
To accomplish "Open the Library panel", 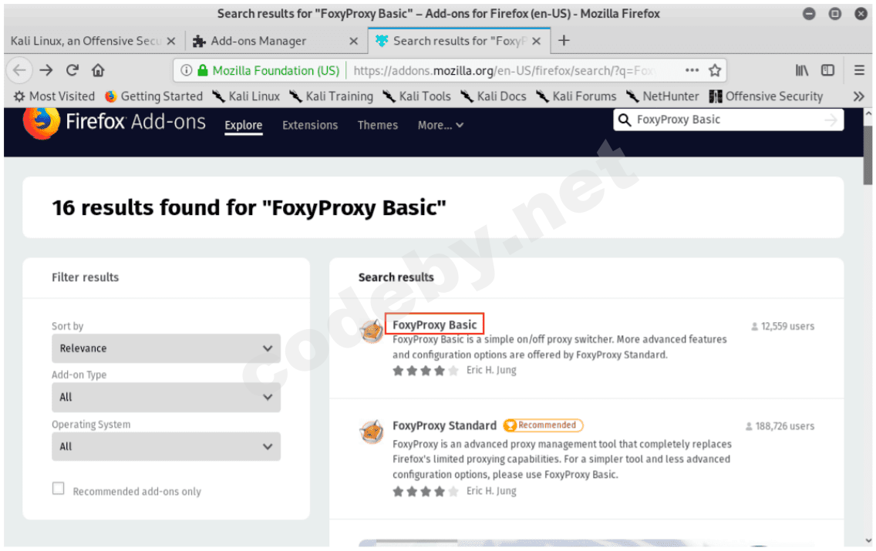I will click(x=802, y=70).
